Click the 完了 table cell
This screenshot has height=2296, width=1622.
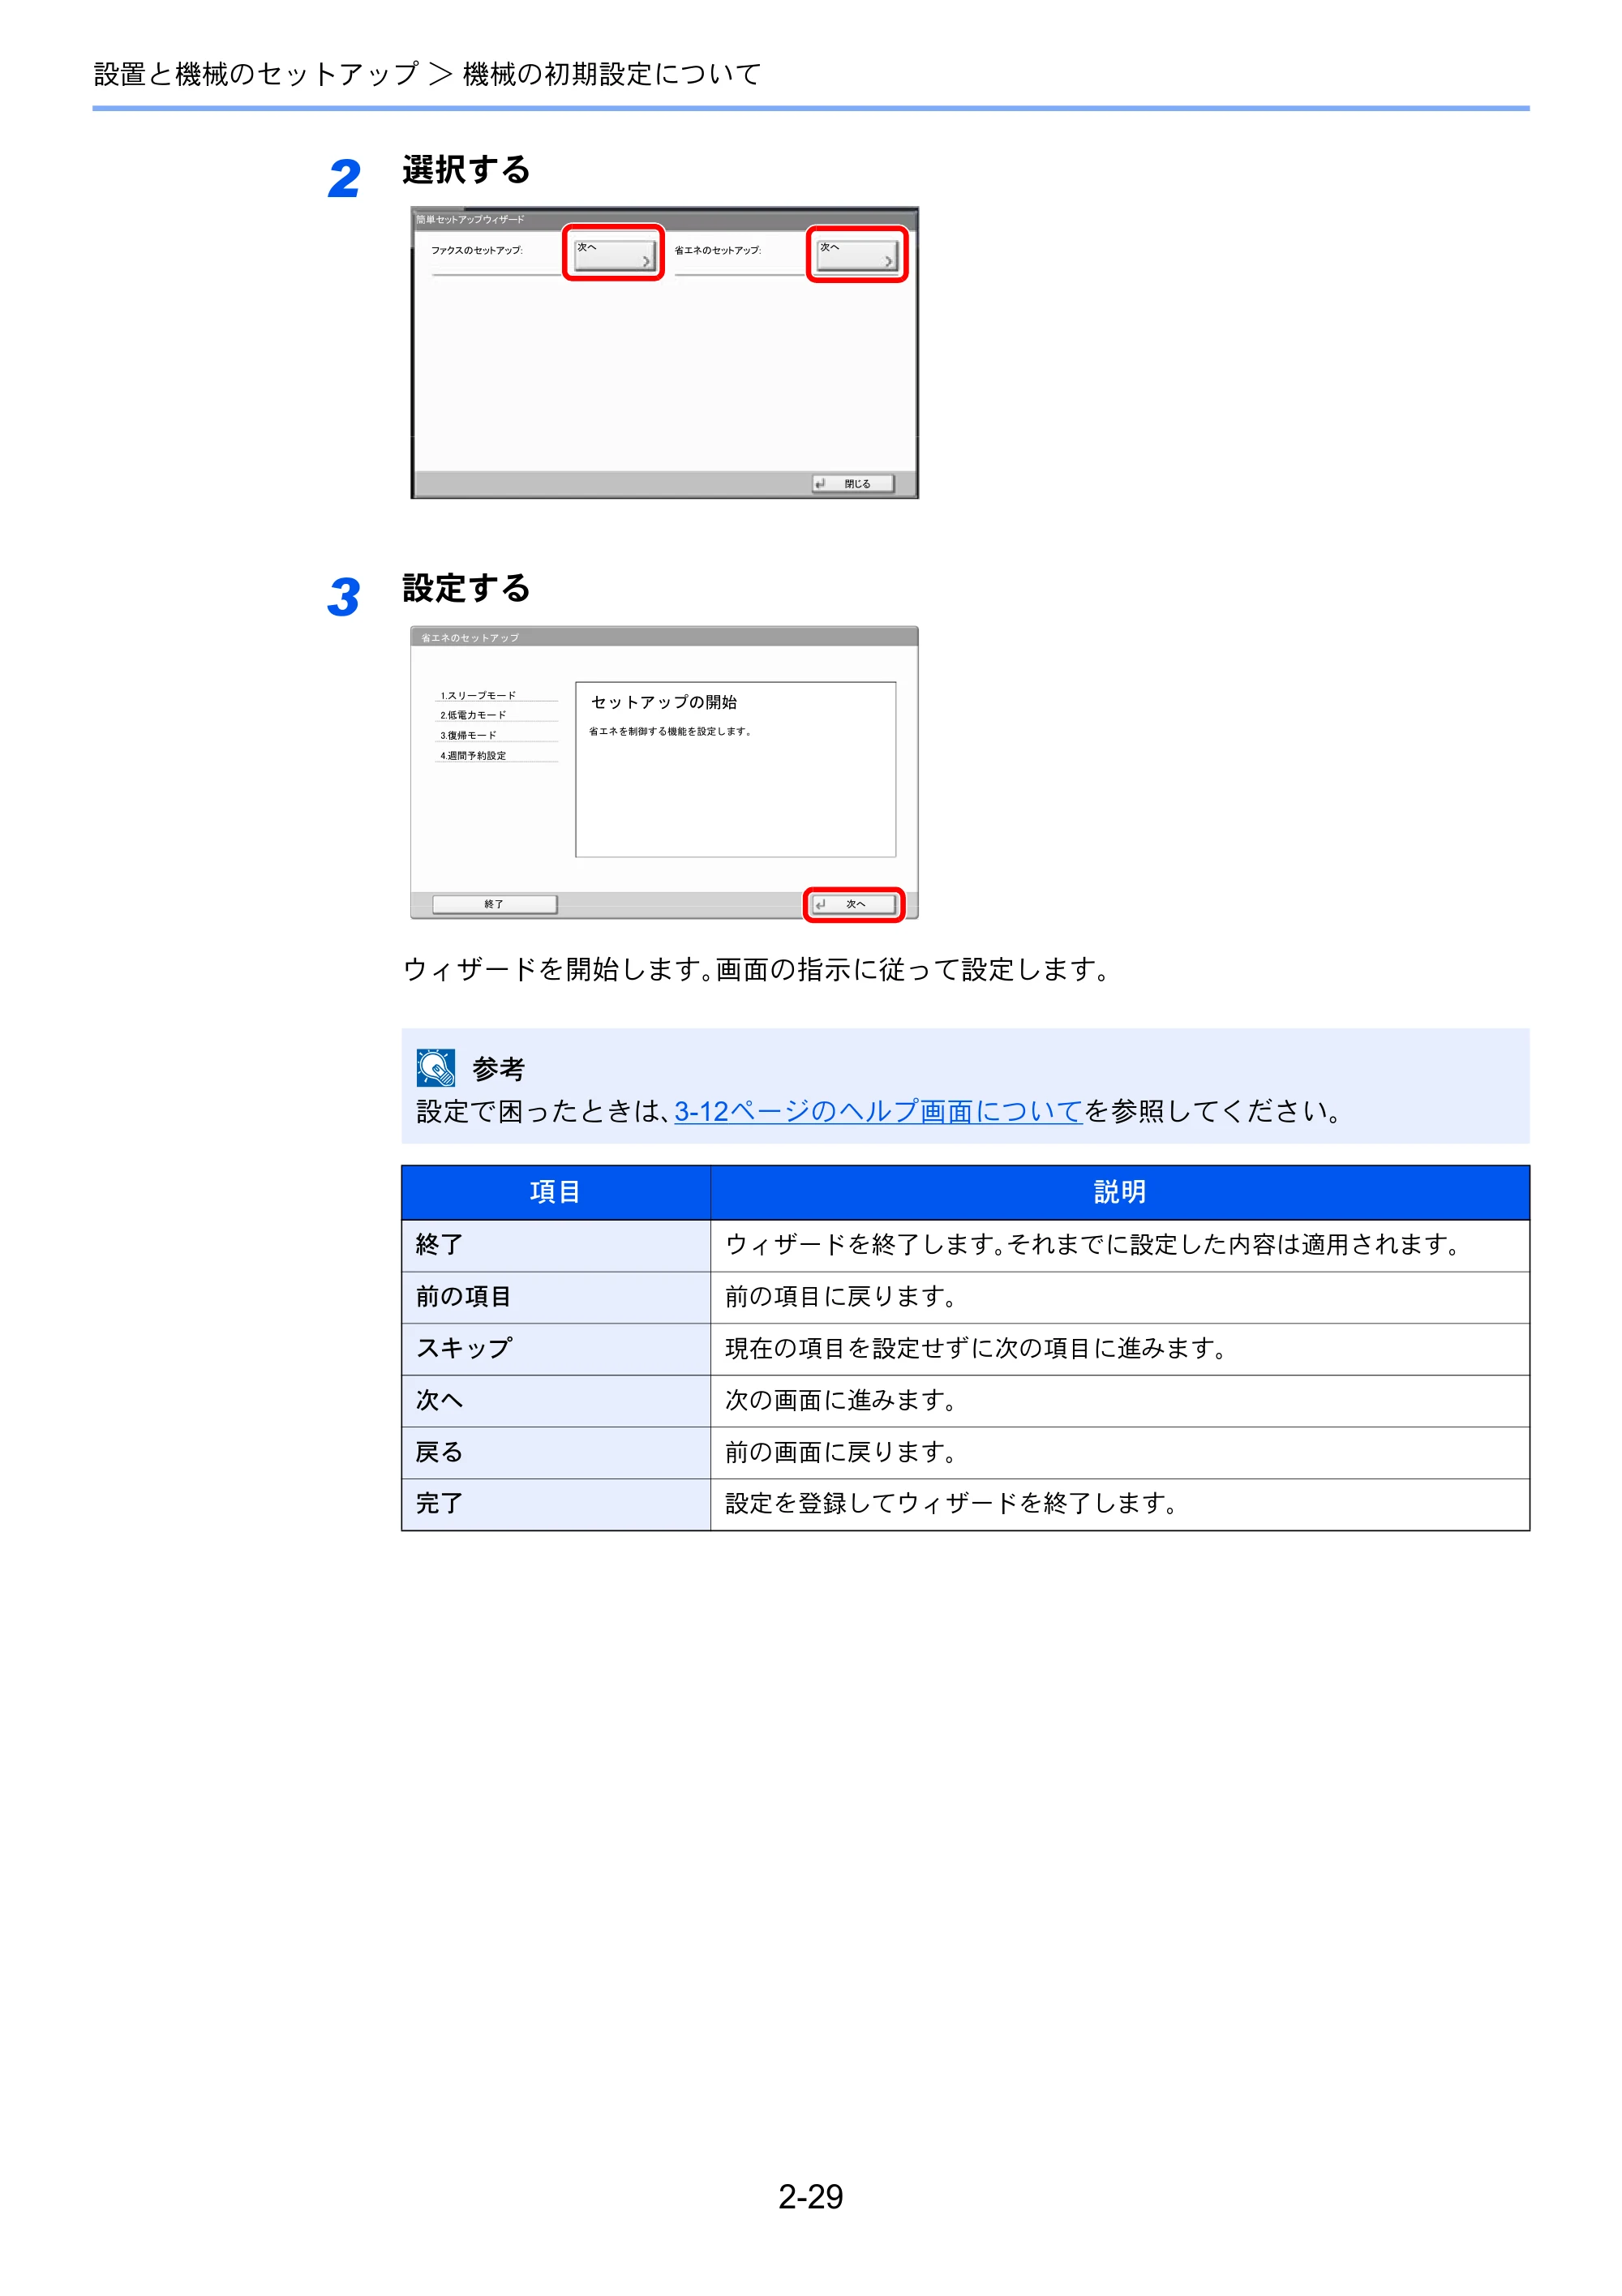pos(555,1504)
